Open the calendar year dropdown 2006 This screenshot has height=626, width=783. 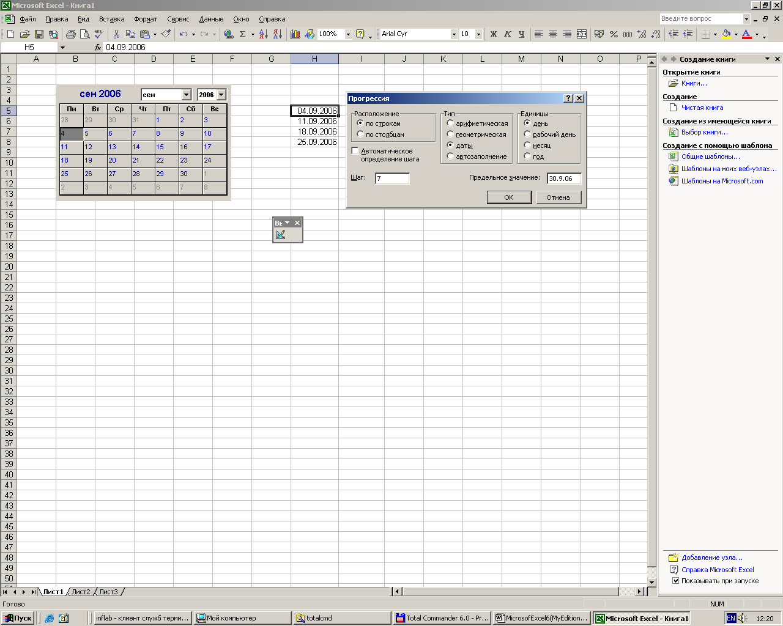pyautogui.click(x=221, y=95)
